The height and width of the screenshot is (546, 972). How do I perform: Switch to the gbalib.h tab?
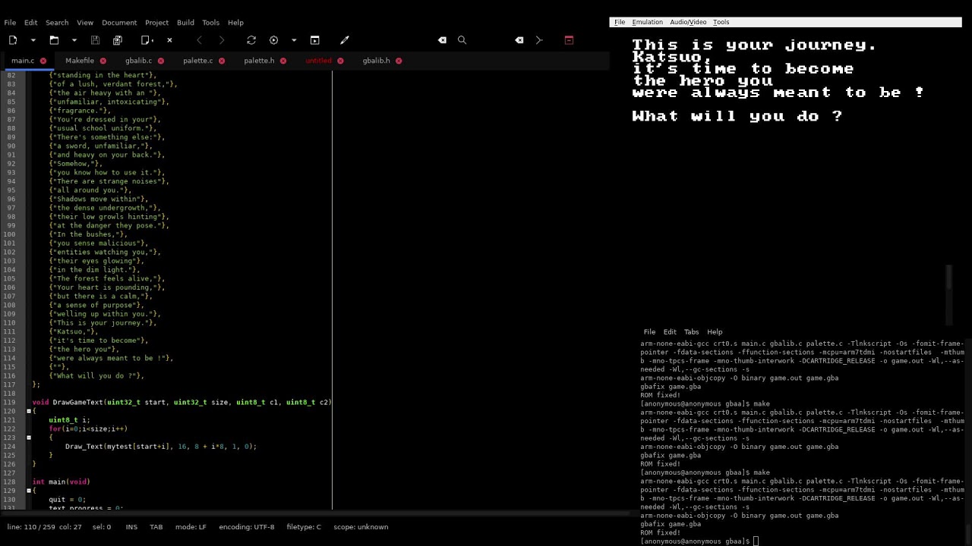point(376,61)
